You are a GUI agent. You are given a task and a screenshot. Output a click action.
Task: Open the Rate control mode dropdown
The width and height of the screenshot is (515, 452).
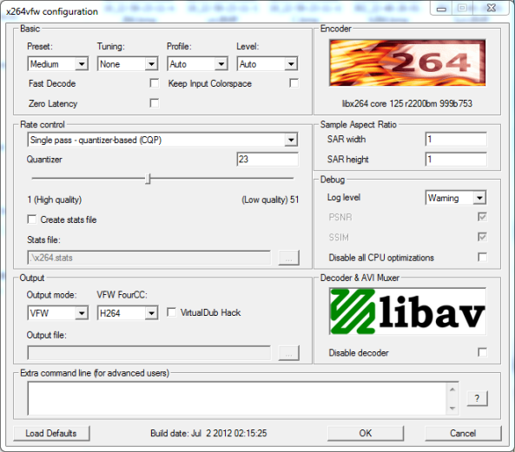click(x=162, y=140)
